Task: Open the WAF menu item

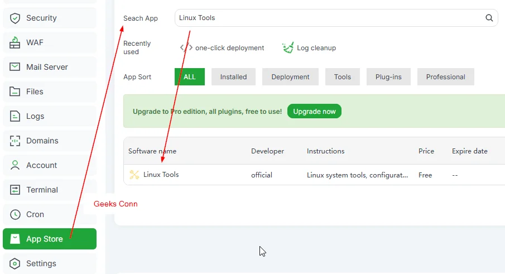Action: click(50, 42)
